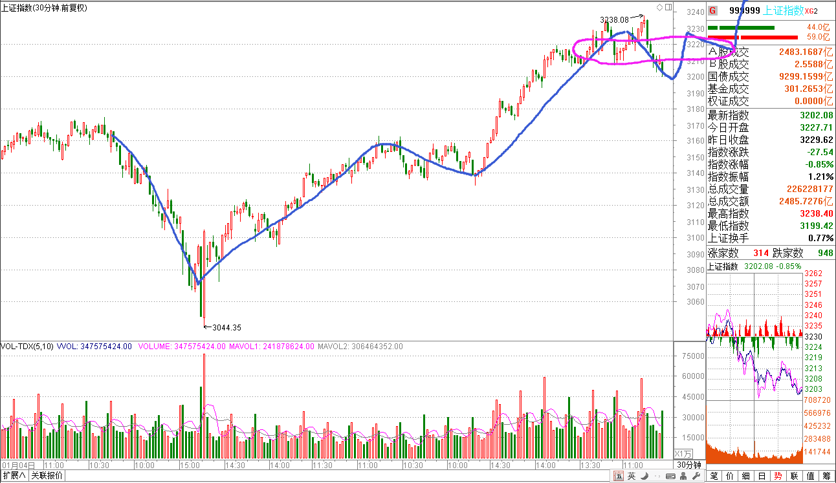Click the green 44.0亿 bar
836x483 pixels.
[x=741, y=28]
